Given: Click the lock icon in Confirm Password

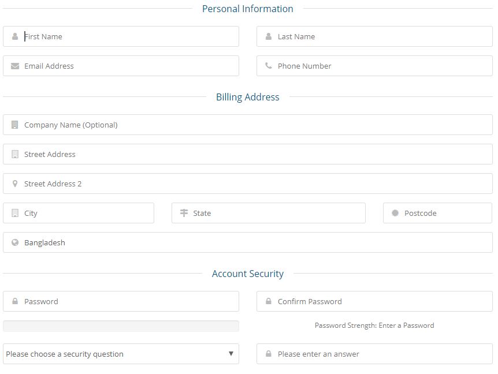Looking at the screenshot, I should [x=269, y=301].
